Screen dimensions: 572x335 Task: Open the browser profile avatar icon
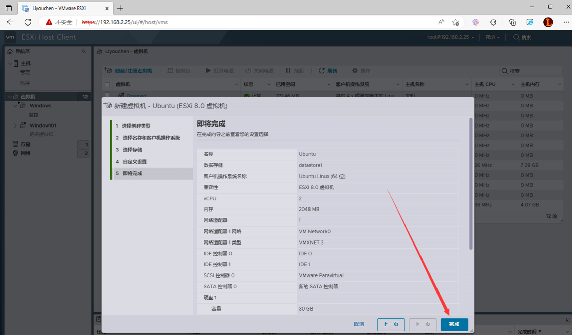coord(548,22)
